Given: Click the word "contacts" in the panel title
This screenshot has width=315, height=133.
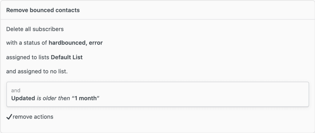Looking at the screenshot, I should coord(68,10).
